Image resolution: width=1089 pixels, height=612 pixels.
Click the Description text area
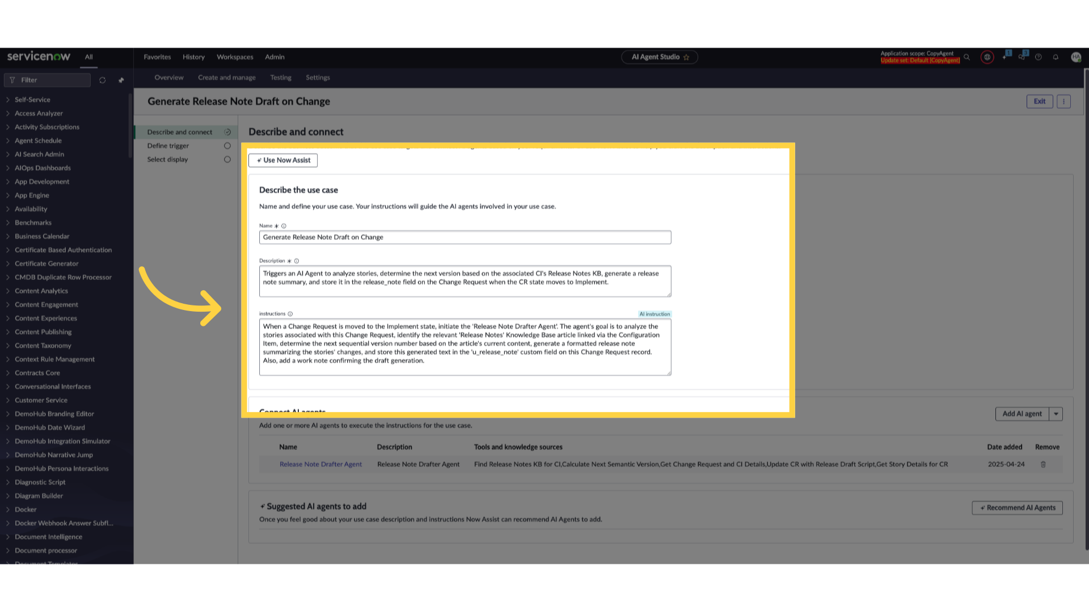(x=465, y=281)
